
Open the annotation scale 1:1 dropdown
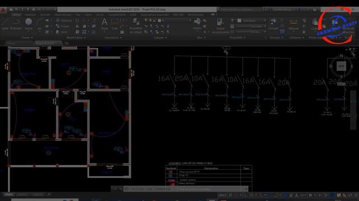click(x=304, y=195)
